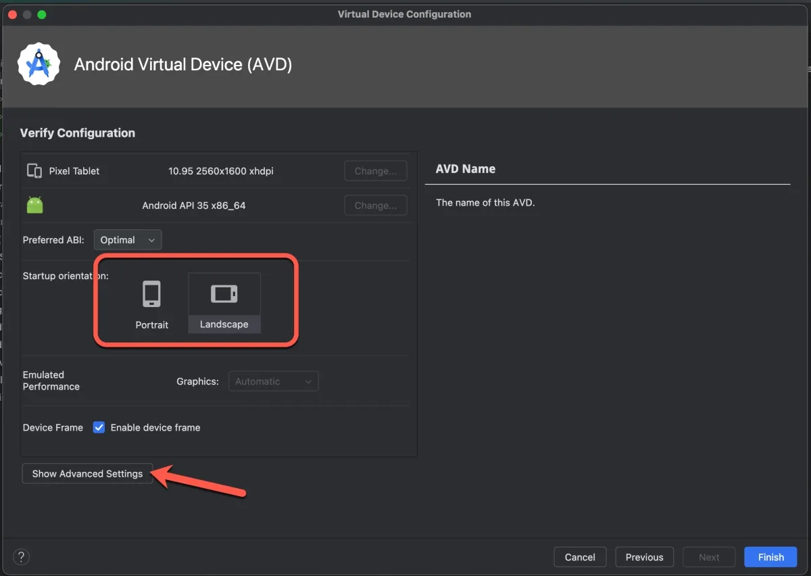Cancel the AVD configuration

pyautogui.click(x=580, y=557)
